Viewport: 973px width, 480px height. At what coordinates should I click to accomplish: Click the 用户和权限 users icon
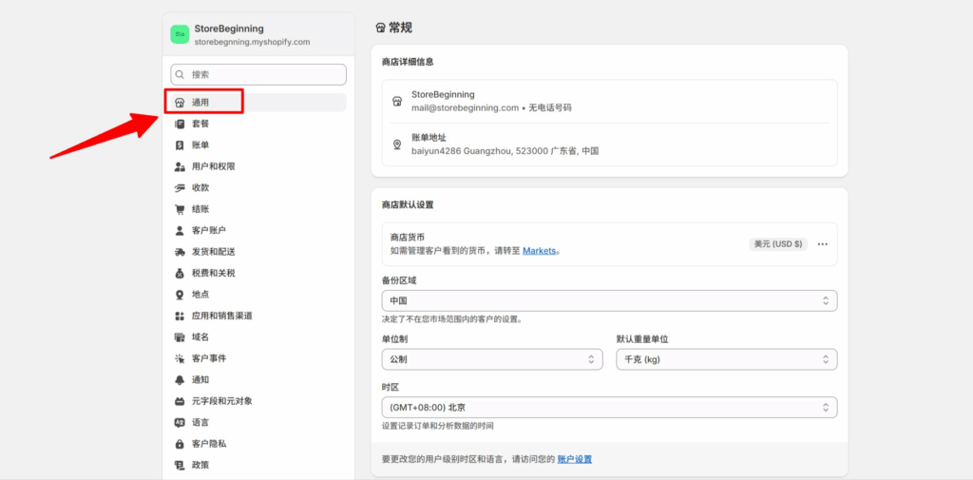coord(180,166)
